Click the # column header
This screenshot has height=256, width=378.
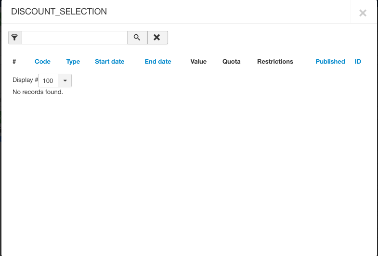coord(14,62)
